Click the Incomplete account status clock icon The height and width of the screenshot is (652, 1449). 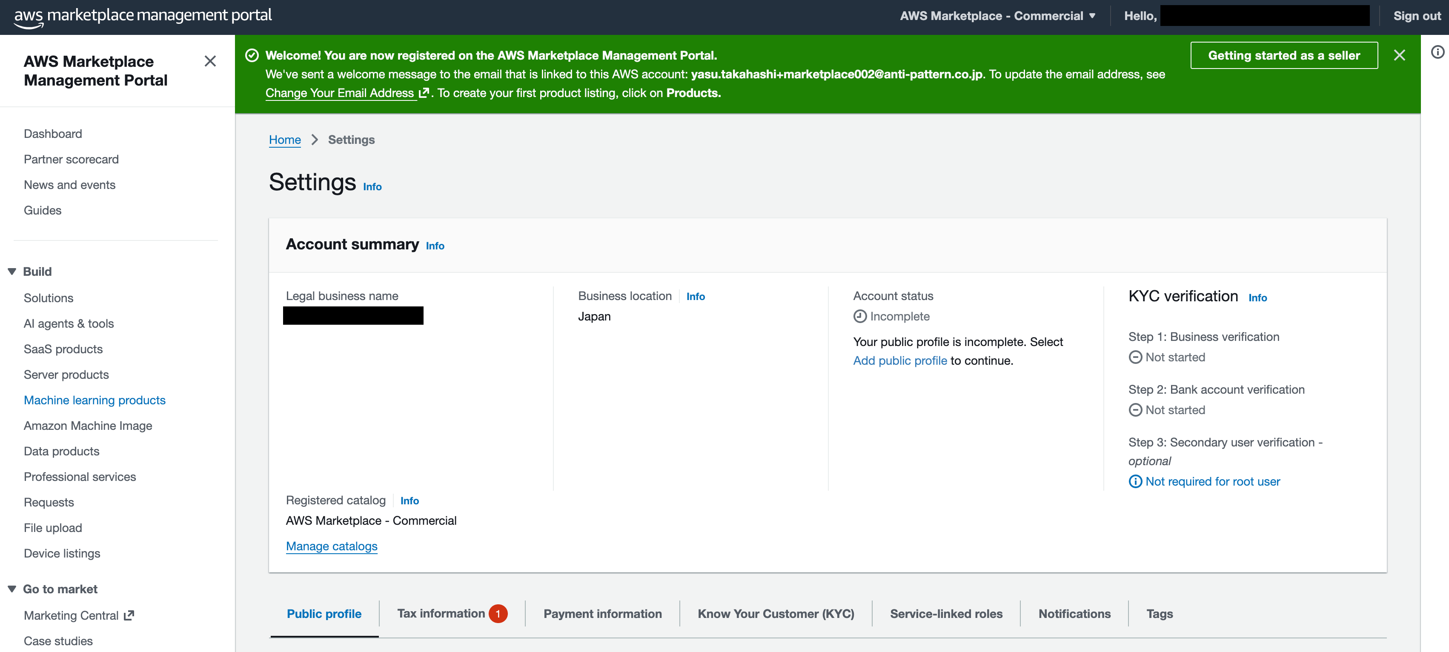coord(859,316)
